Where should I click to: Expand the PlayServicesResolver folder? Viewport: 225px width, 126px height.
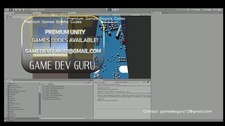coord(7,110)
